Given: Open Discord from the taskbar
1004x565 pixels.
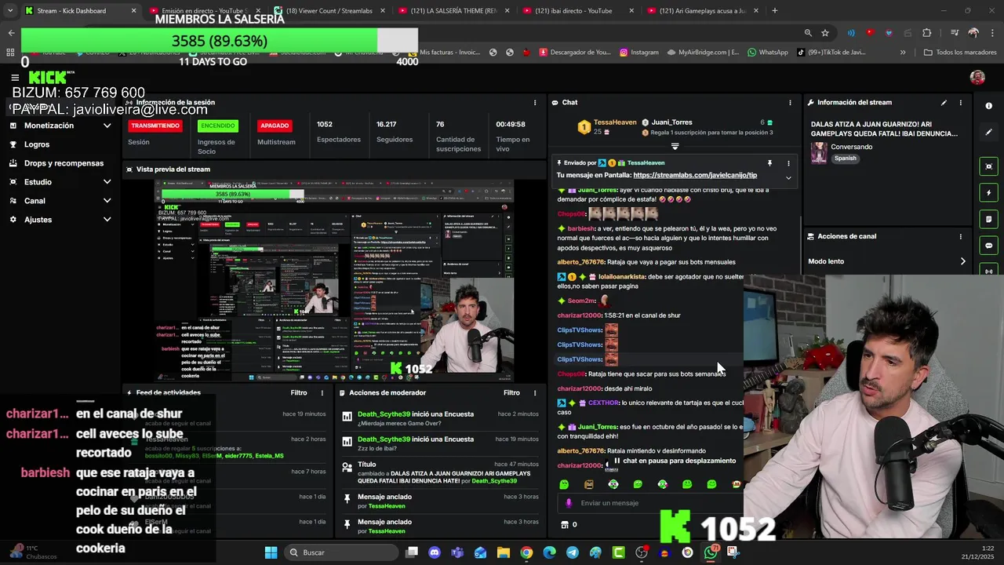Looking at the screenshot, I should click(435, 552).
